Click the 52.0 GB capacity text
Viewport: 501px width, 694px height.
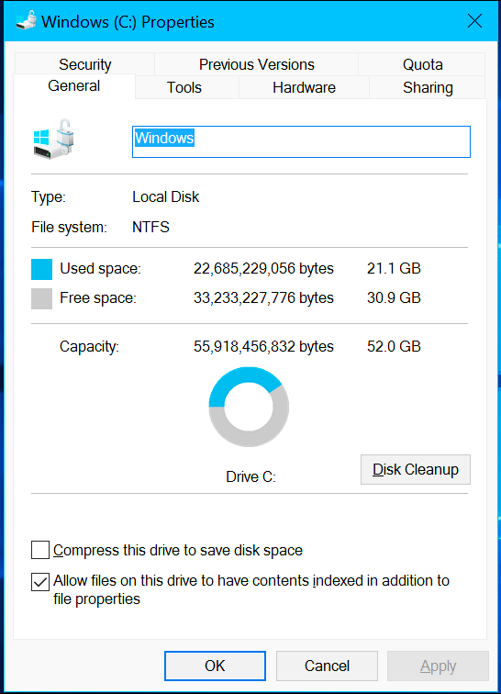[394, 346]
